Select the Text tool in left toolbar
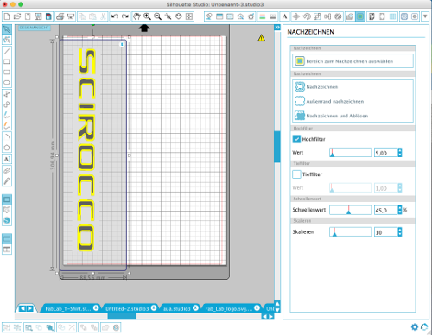 7,159
